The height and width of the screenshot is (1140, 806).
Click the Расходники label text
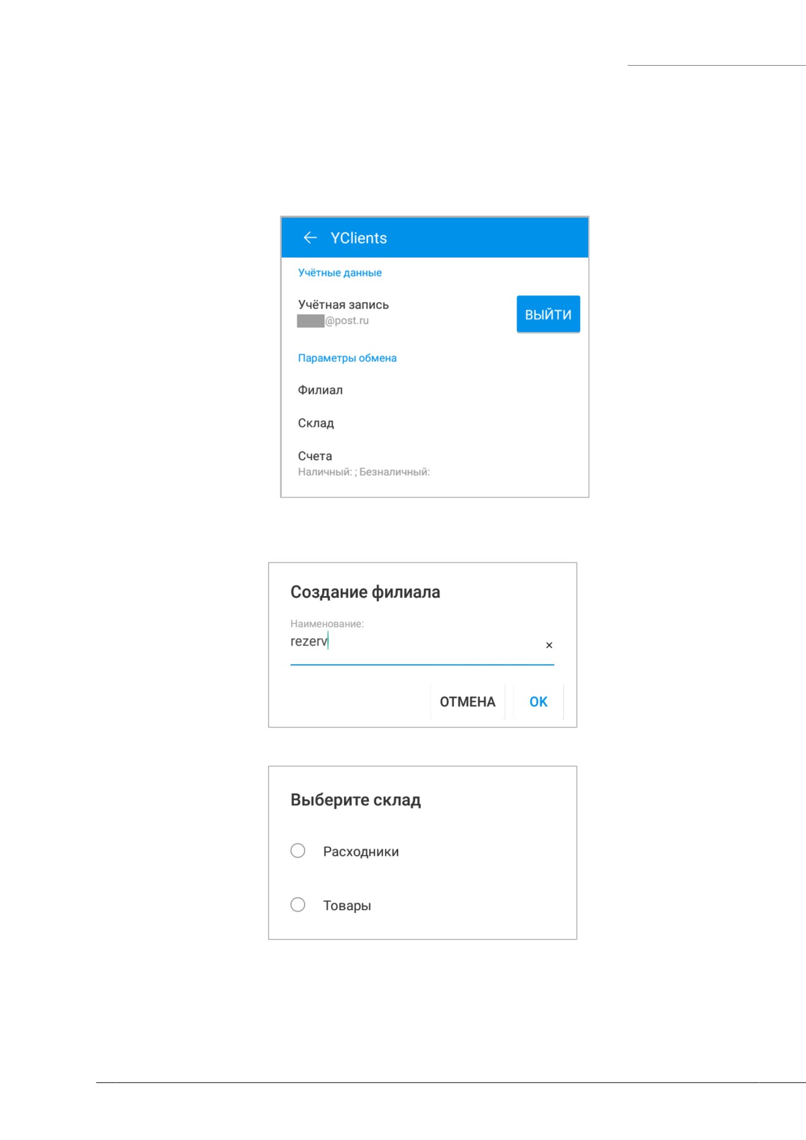click(x=361, y=852)
